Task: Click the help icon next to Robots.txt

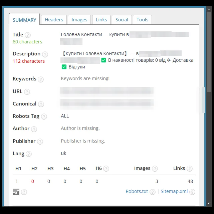Action: (153, 192)
